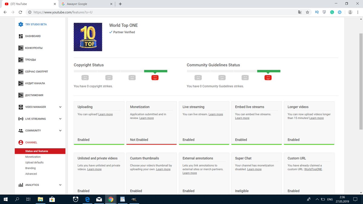
Task: Click the Analytics bar chart icon
Action: [x=21, y=185]
